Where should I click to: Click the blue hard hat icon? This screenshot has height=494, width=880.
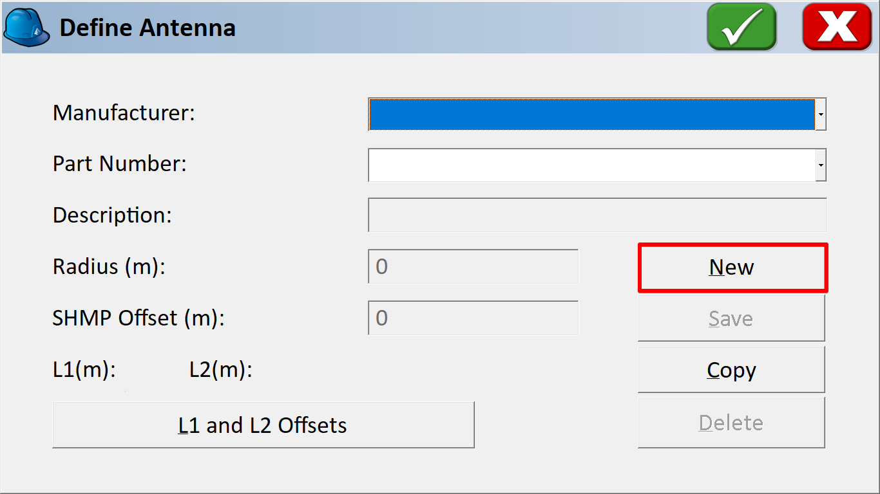click(x=27, y=28)
